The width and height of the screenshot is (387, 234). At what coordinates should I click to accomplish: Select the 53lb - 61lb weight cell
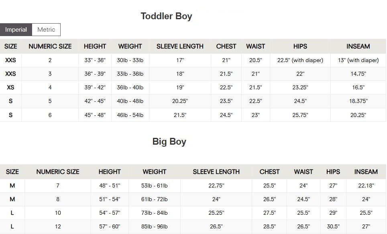(154, 186)
